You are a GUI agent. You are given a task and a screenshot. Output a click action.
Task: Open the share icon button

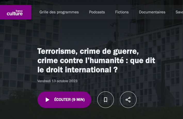click(x=128, y=100)
